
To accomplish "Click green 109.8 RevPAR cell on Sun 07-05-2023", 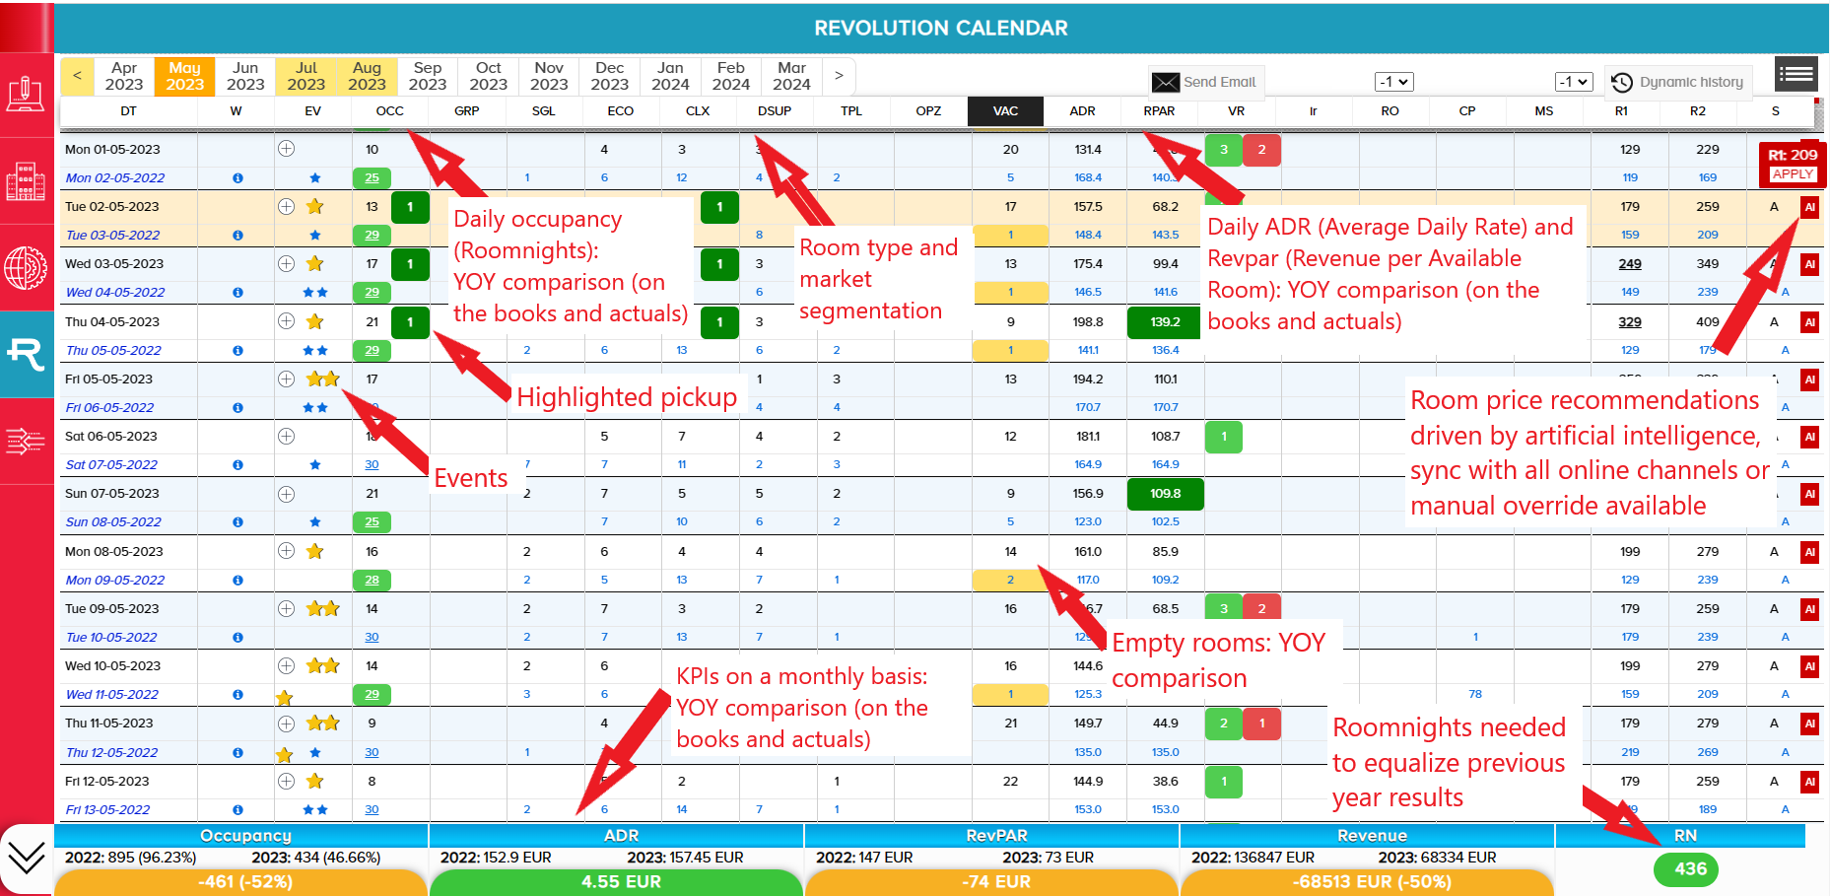I will click(1165, 494).
